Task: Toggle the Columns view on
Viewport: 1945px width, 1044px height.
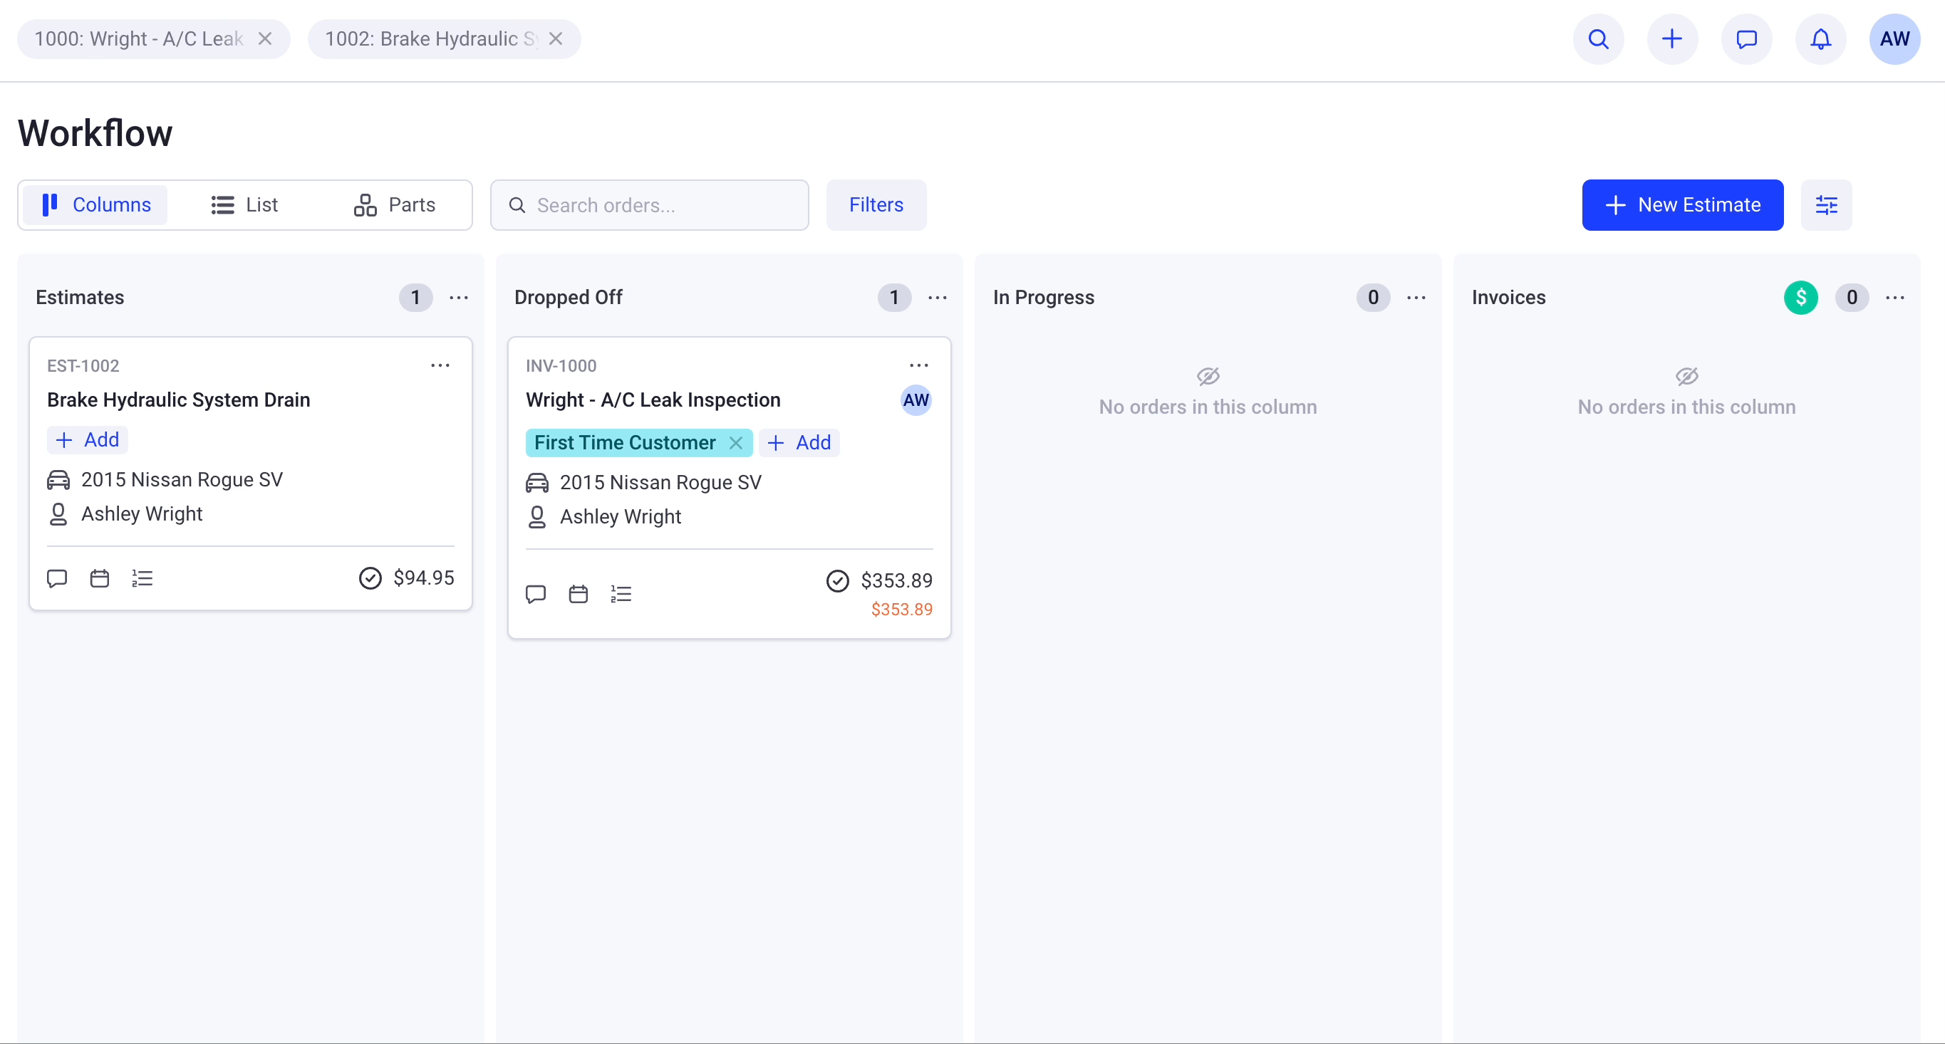Action: click(x=95, y=204)
